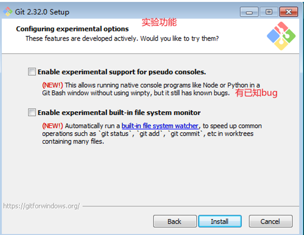Maximize the Git Setup window

pos(269,12)
